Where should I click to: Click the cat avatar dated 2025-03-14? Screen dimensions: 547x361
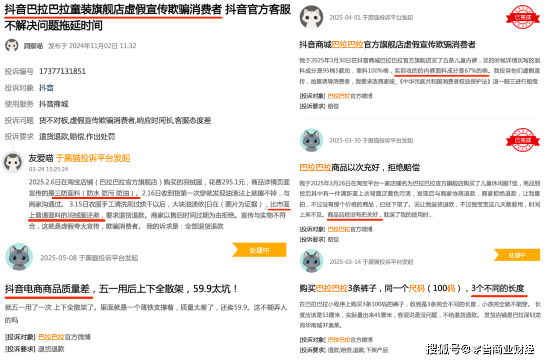(x=311, y=261)
